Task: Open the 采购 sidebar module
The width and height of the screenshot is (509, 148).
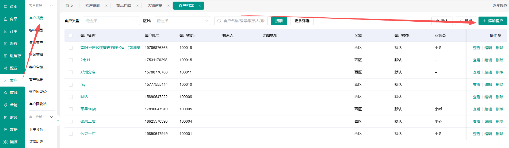Action: click(12, 44)
